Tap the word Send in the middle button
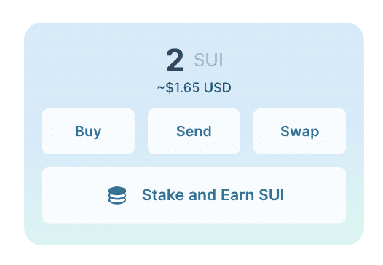 click(194, 131)
